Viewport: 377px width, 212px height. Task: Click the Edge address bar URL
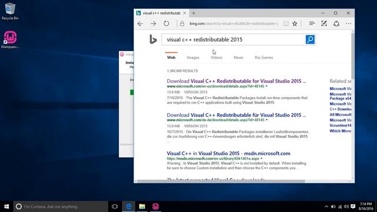(x=234, y=24)
